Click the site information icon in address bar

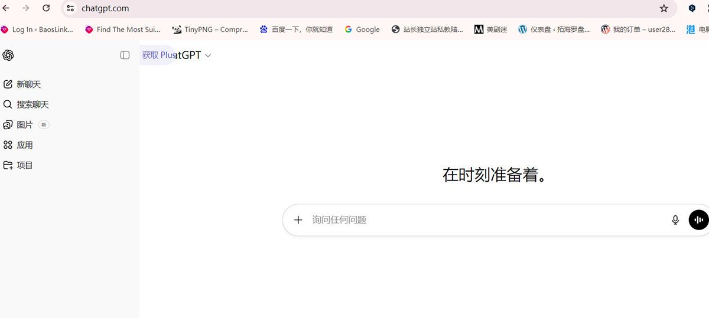pyautogui.click(x=70, y=8)
